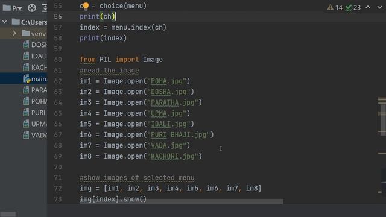The width and height of the screenshot is (386, 217).
Task: Click the "#show images of selected menu" comment
Action: pos(137,178)
